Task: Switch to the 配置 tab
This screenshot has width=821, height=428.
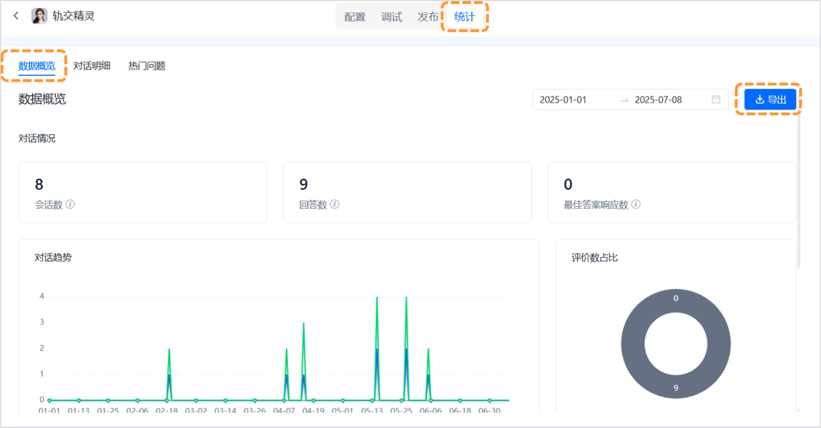Action: click(355, 17)
